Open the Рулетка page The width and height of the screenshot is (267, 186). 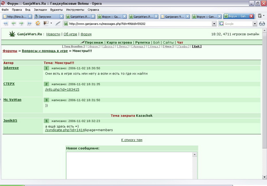click(142, 43)
